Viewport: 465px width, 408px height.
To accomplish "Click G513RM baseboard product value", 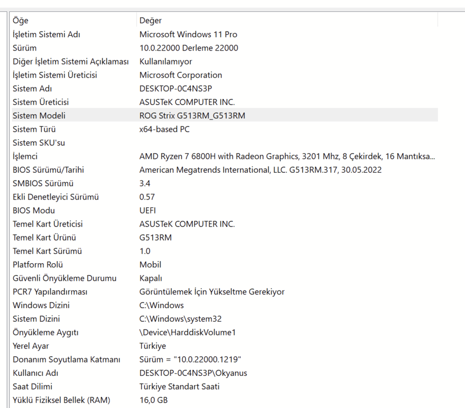I will pos(156,238).
